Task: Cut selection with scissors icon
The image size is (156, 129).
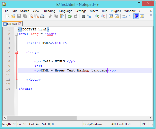Action: coord(50,16)
